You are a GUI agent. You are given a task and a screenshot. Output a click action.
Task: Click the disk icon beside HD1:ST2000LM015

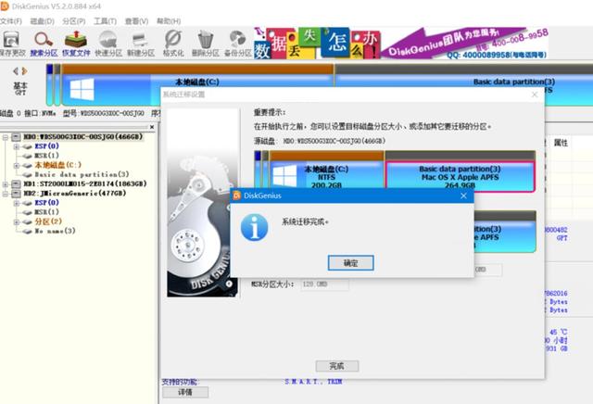click(x=17, y=183)
